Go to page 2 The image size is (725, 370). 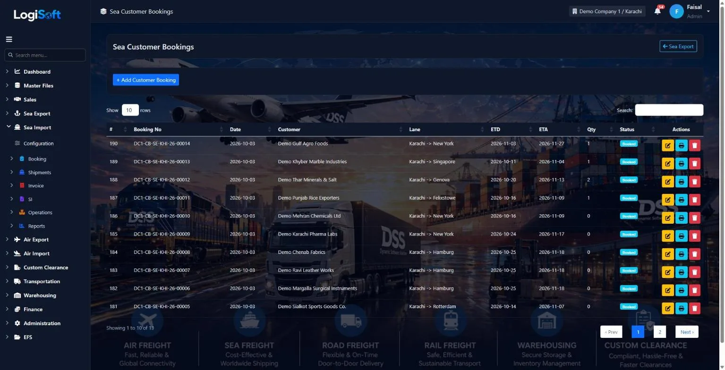660,332
